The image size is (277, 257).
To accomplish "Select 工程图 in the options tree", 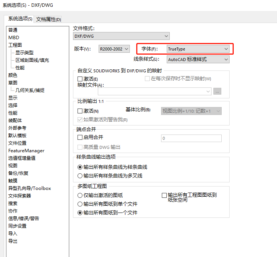I will (x=15, y=45).
